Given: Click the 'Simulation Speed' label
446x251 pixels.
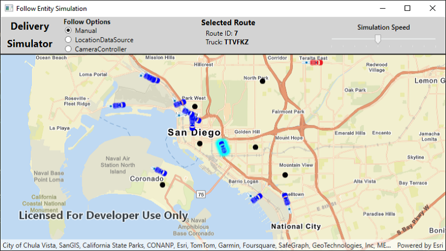Looking at the screenshot, I should tap(383, 28).
